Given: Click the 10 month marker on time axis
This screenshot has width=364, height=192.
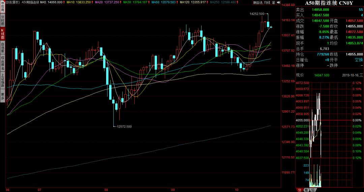Looking at the screenshot, I should [237, 190].
